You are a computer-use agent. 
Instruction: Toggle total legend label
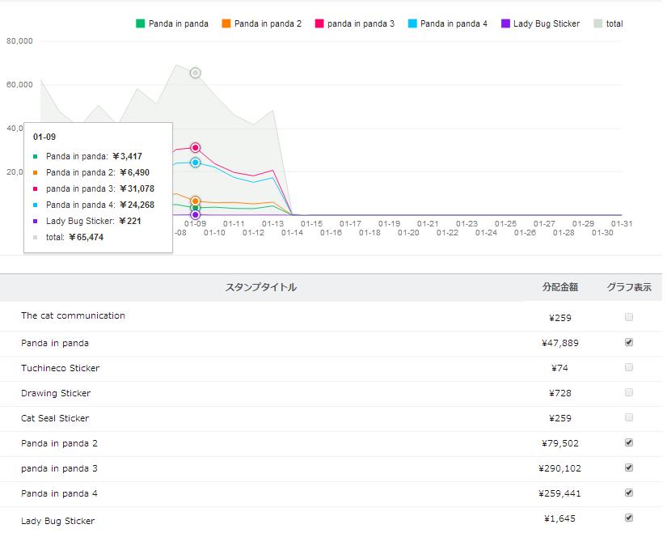(x=614, y=23)
